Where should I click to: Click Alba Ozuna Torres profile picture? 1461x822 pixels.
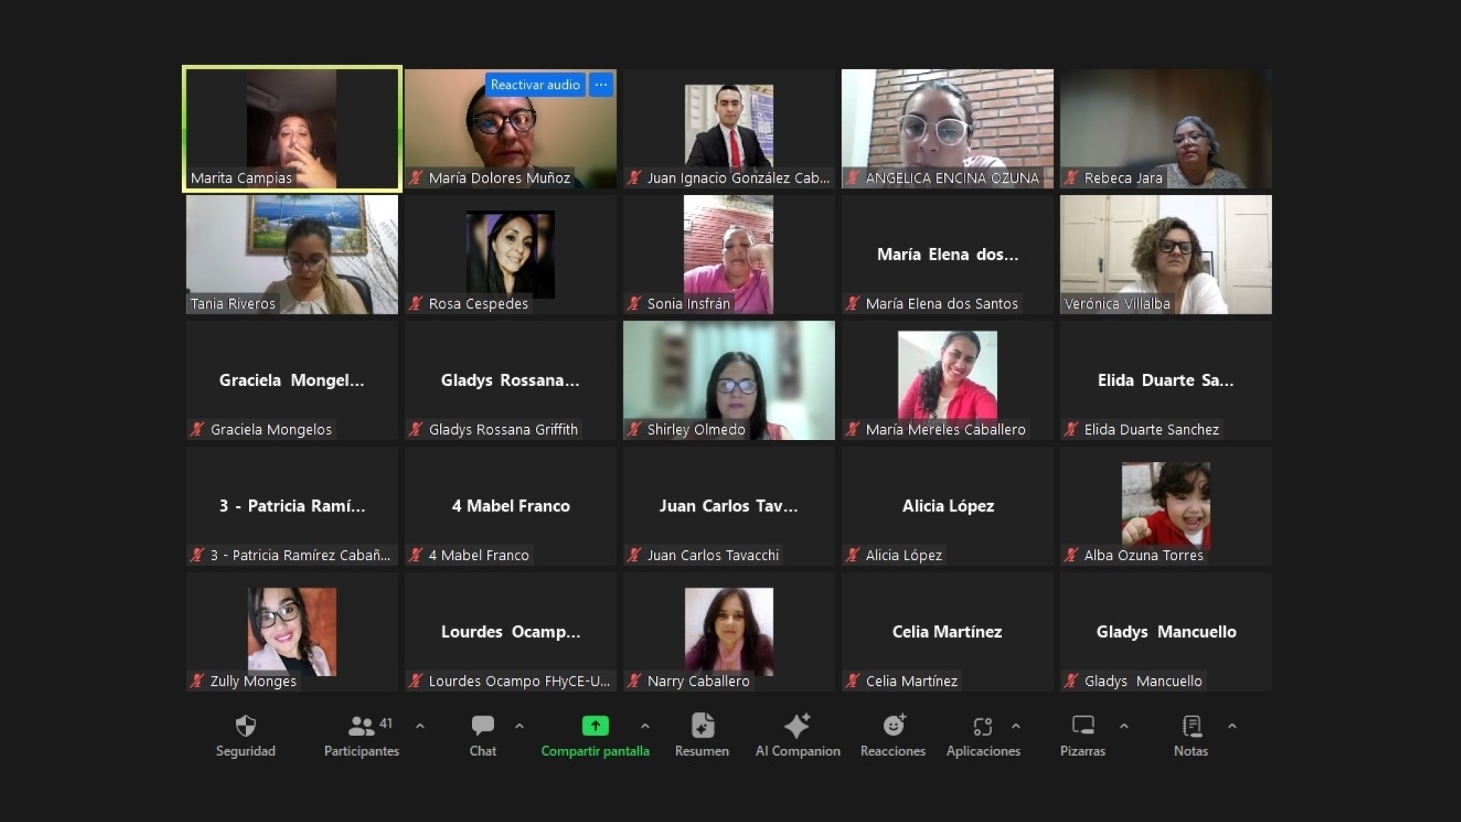pos(1166,505)
